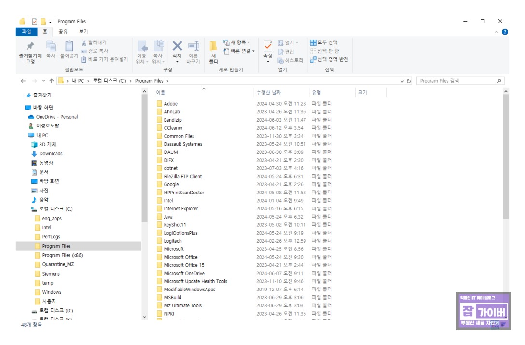Open the File (파일) tab
The width and height of the screenshot is (525, 345).
[x=27, y=31]
